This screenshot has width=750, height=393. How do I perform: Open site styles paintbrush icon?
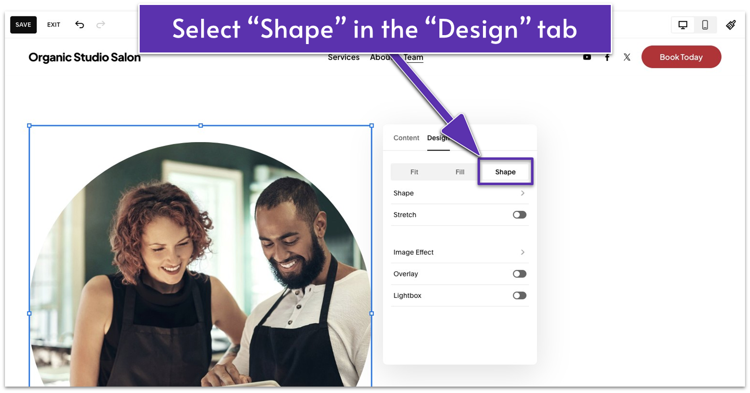click(731, 25)
